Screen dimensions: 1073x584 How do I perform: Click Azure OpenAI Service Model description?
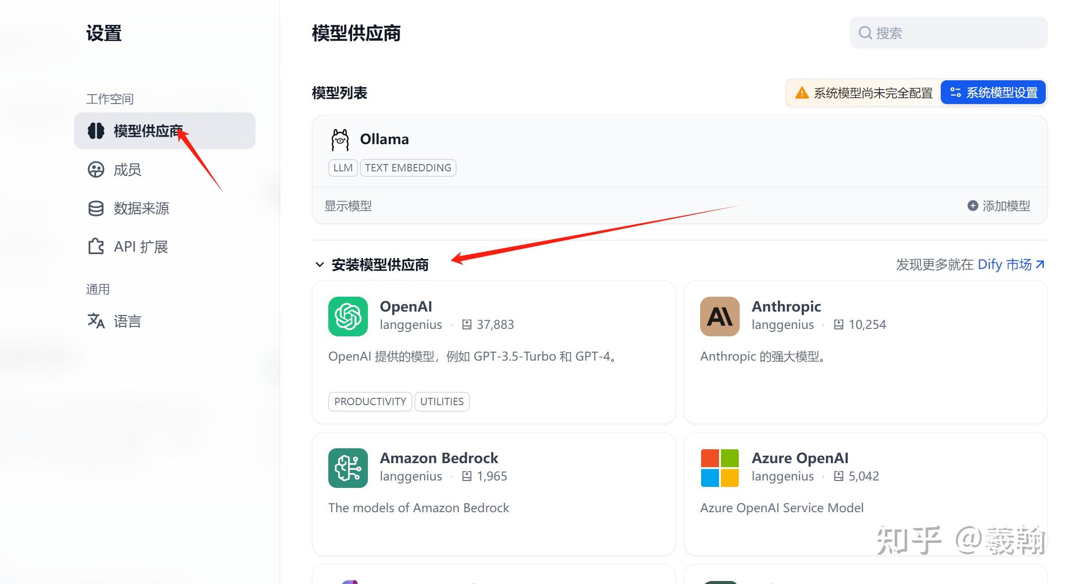782,508
